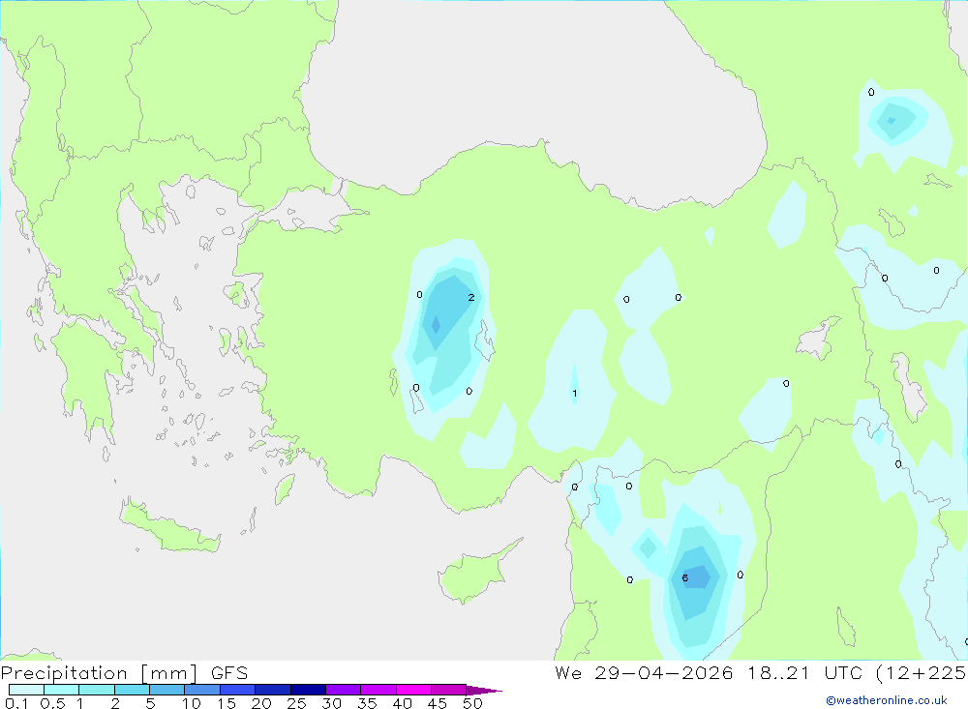Image resolution: width=968 pixels, height=709 pixels.
Task: Click the 0.1–0.5 mm palest legend swatch
Action: (x=26, y=690)
